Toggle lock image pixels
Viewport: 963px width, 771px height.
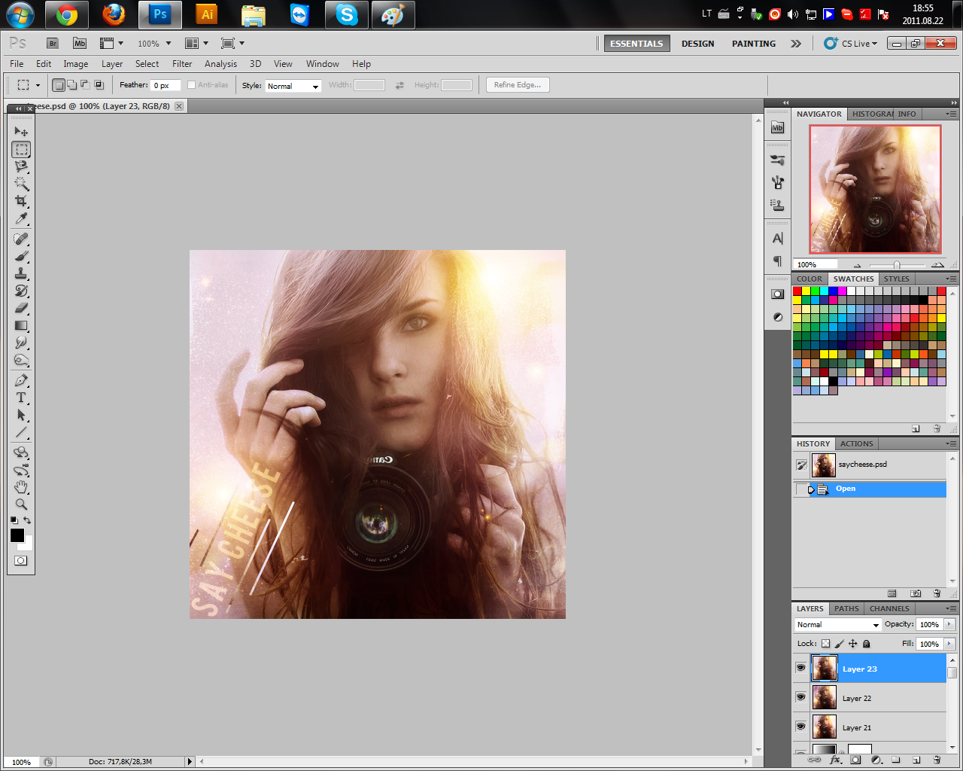click(840, 644)
